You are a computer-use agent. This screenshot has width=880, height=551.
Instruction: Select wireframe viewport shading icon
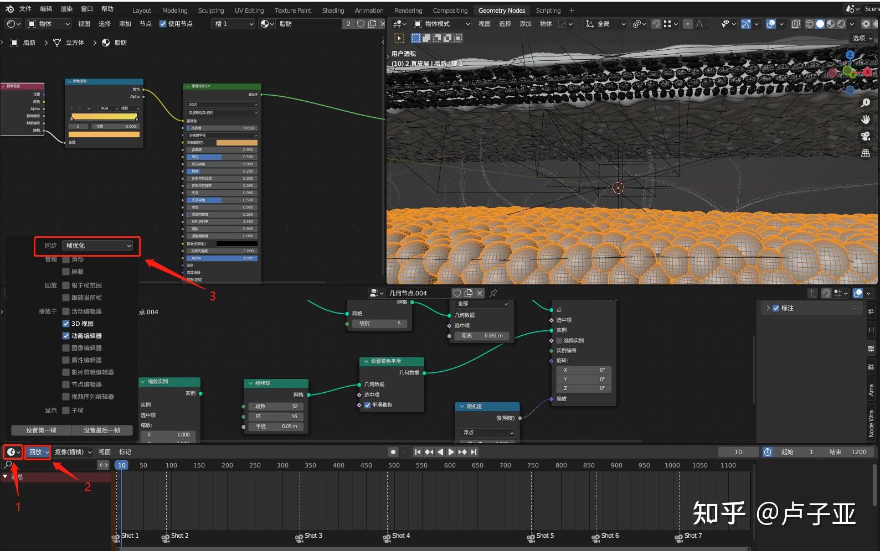pyautogui.click(x=810, y=24)
